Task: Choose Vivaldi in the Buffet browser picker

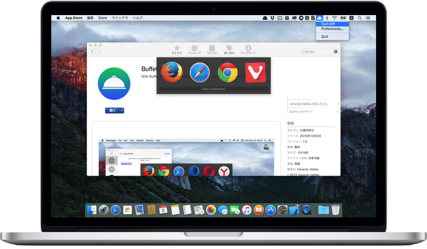Action: [x=255, y=72]
